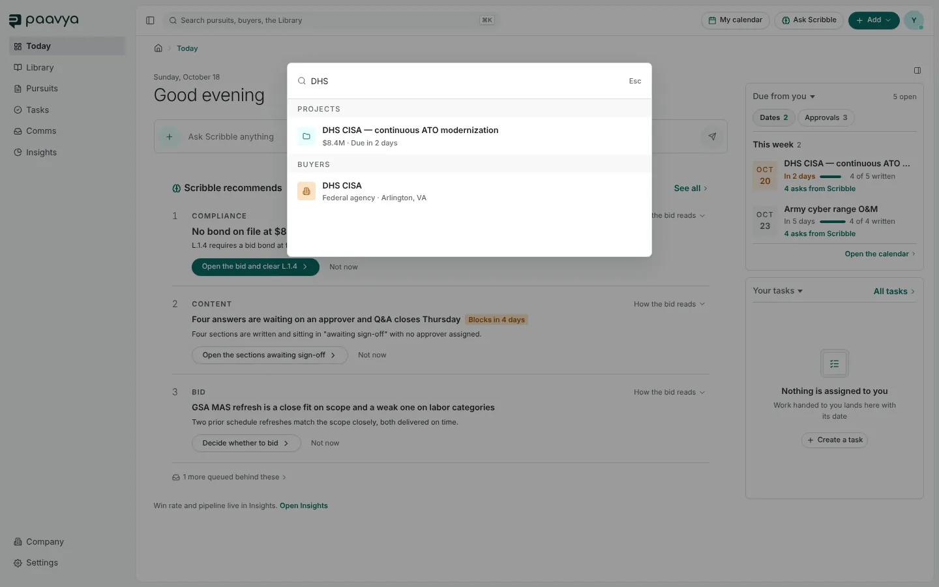Expand How the bid reads for Bid
The image size is (939, 587).
[x=669, y=392]
